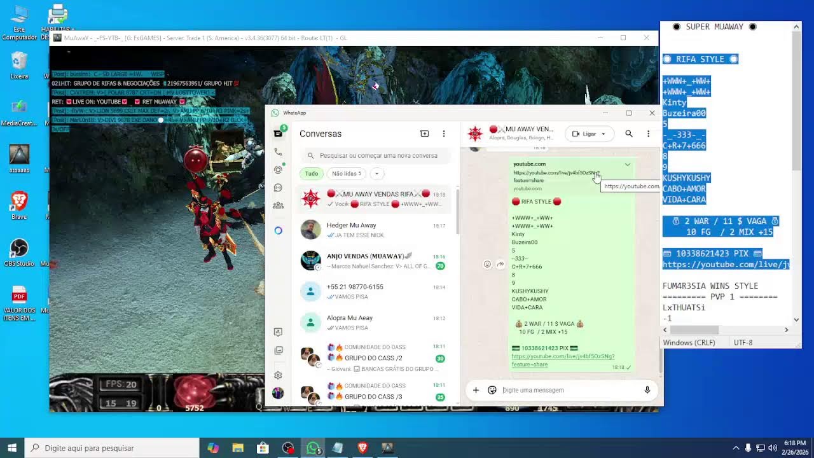Expand the message options chevron on youtube.com preview
Viewport: 814px width, 458px height.
628,165
